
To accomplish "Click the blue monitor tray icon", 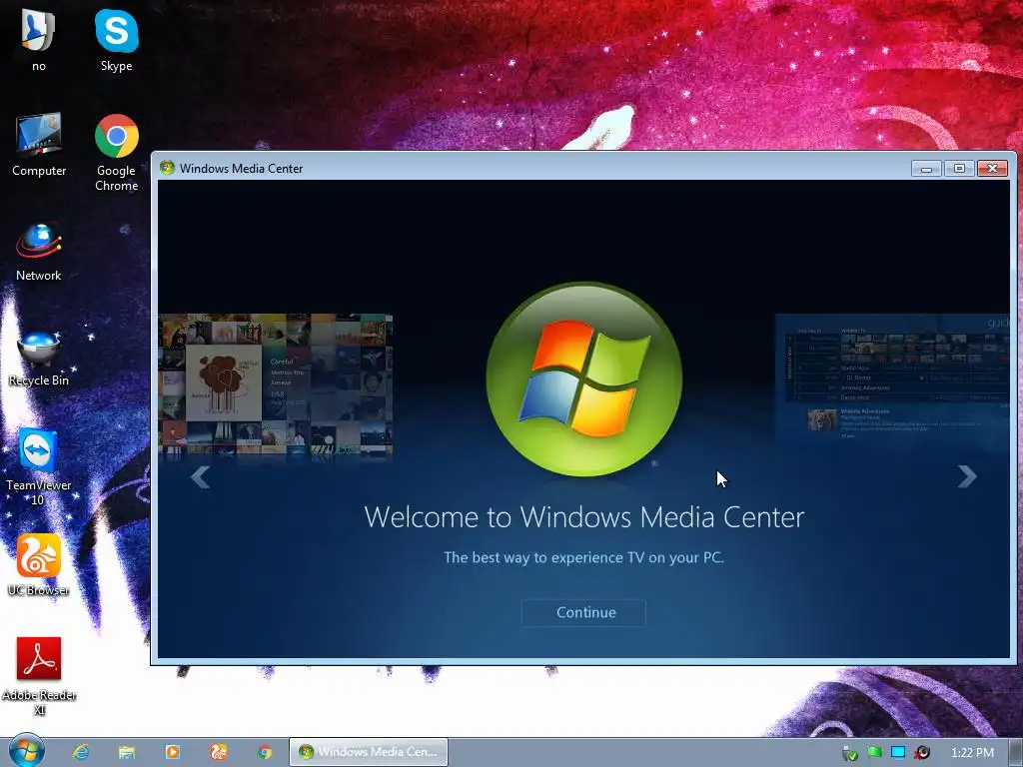I will pyautogui.click(x=898, y=752).
